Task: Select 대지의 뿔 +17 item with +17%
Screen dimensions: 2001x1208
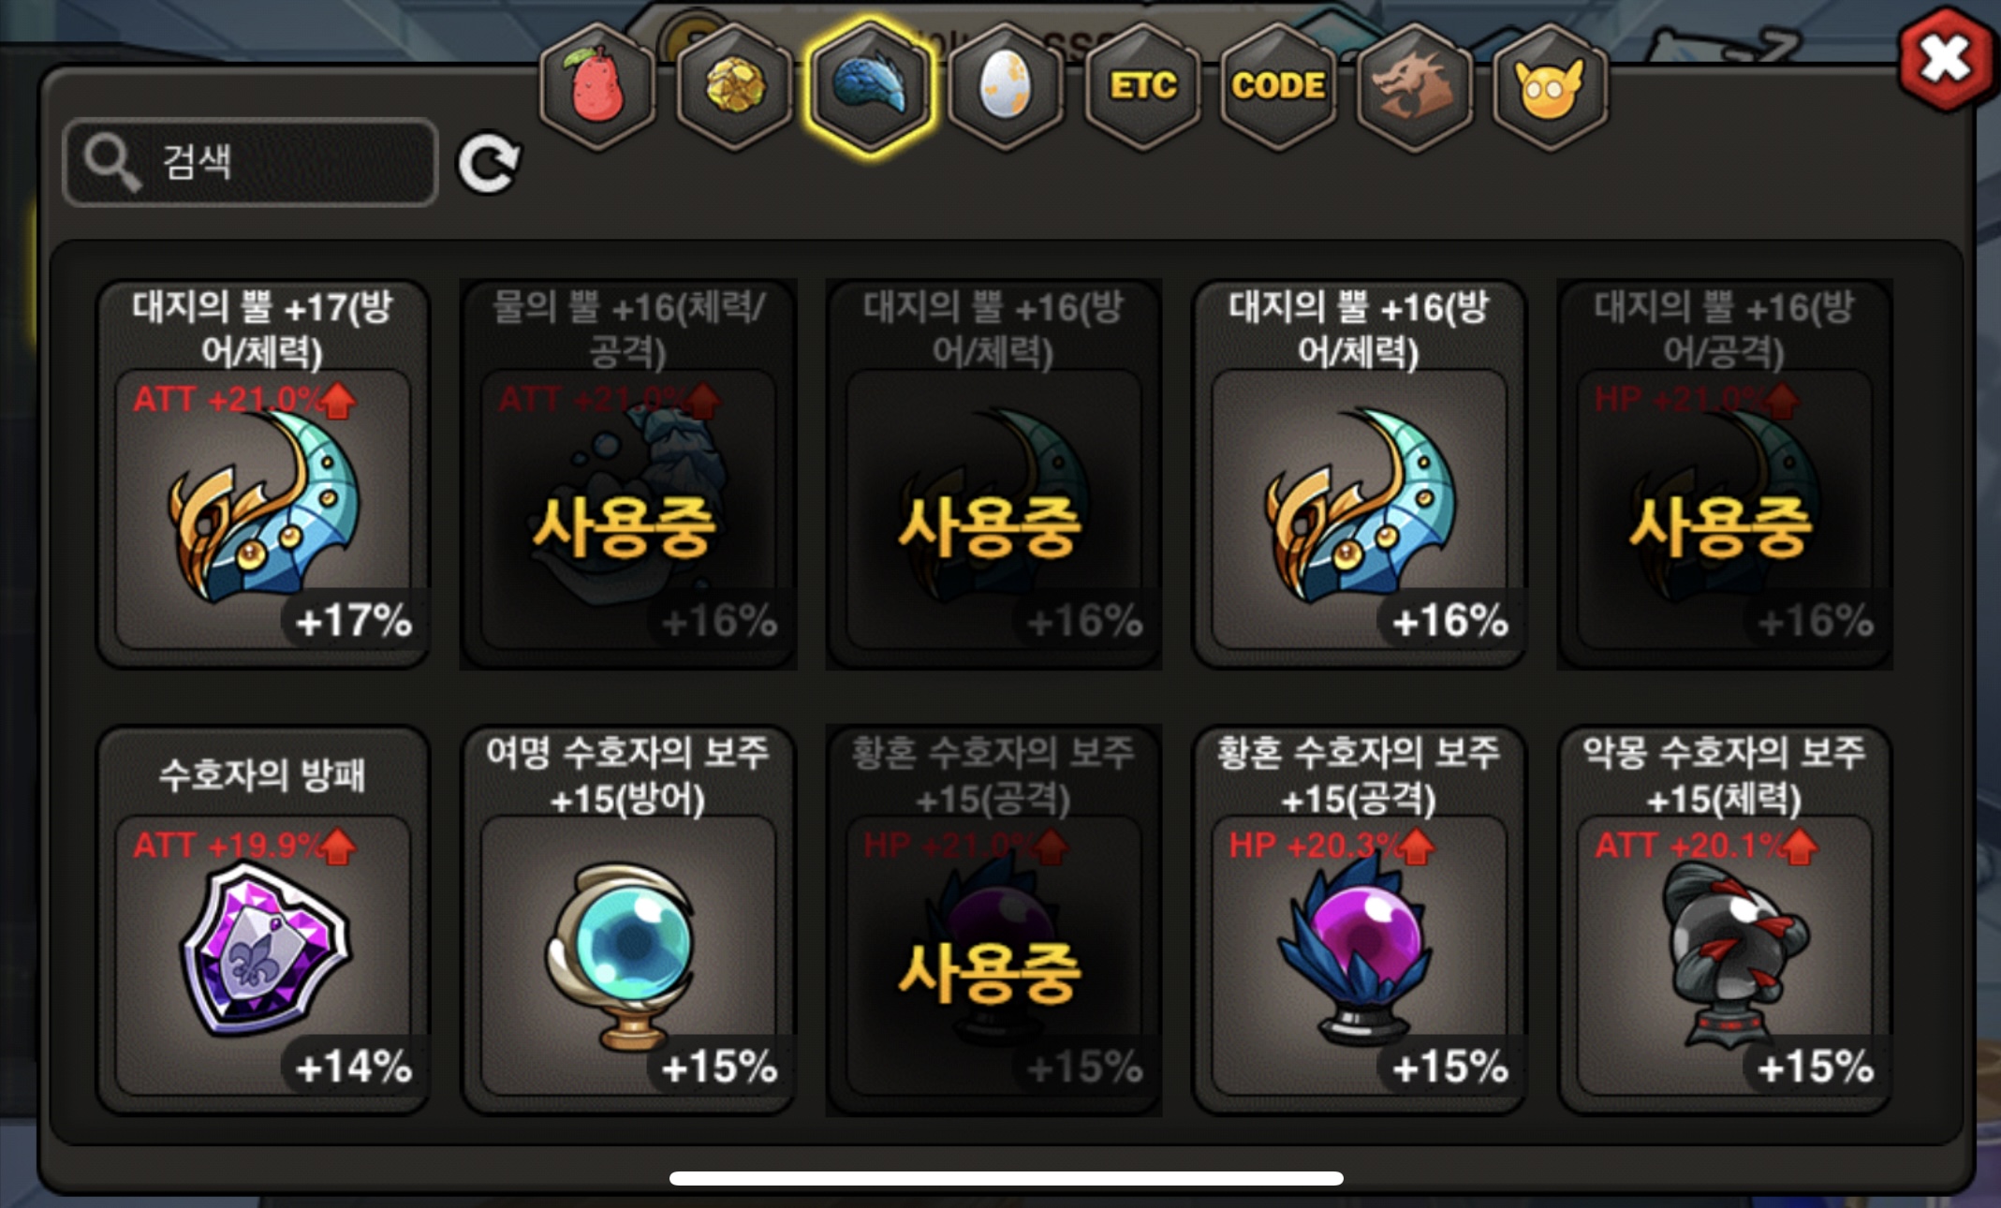Action: [263, 474]
